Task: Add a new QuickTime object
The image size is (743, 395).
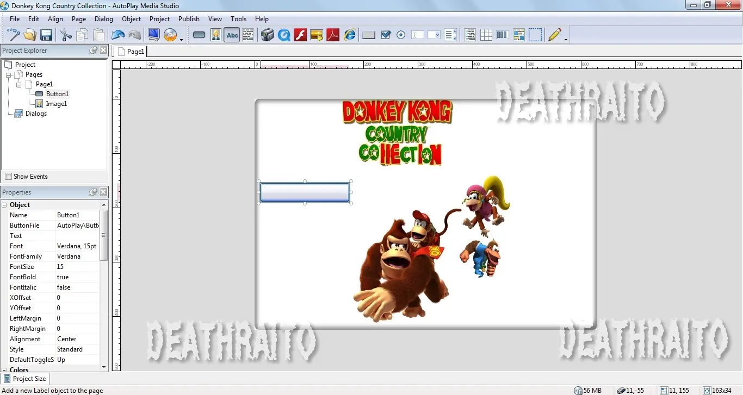Action: 283,35
